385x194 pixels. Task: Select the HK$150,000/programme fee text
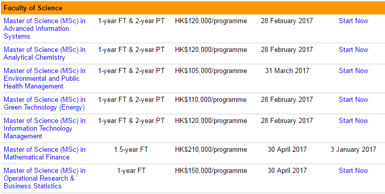[211, 170]
